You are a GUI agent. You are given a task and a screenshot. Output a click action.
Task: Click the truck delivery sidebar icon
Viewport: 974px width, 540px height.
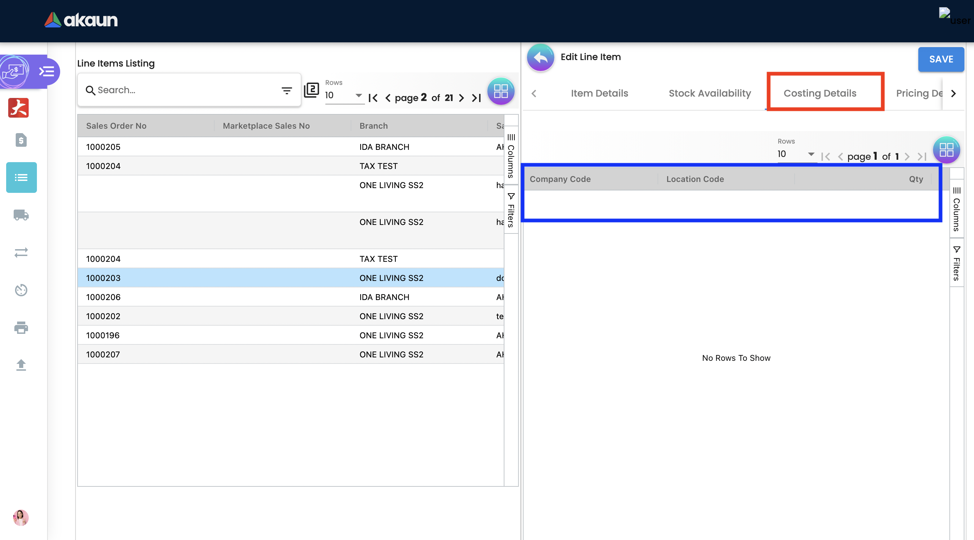coord(21,215)
